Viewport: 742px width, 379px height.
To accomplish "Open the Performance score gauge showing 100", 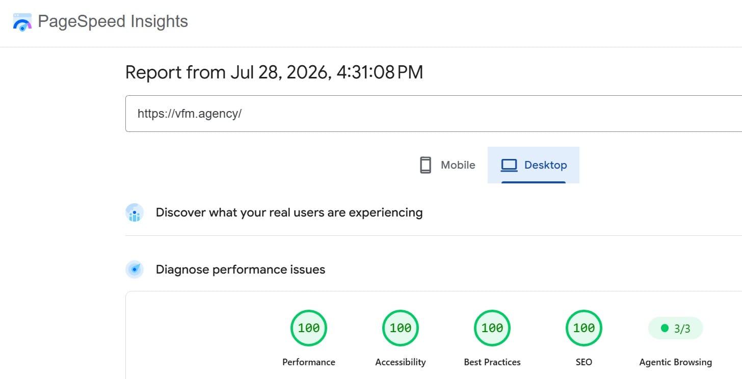I will (309, 328).
